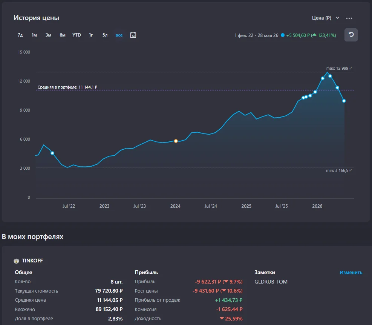Click the invested amount 89 152,40 ₽
Image resolution: width=372 pixels, height=325 pixels.
(x=109, y=309)
